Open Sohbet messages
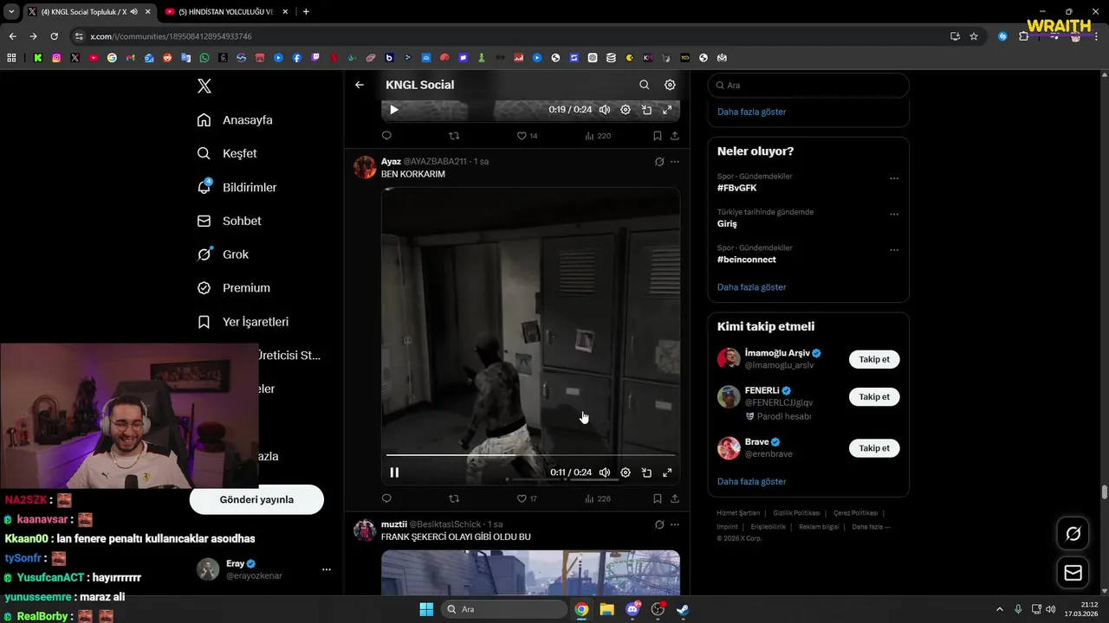Screen dimensions: 1109x623 point(229,221)
